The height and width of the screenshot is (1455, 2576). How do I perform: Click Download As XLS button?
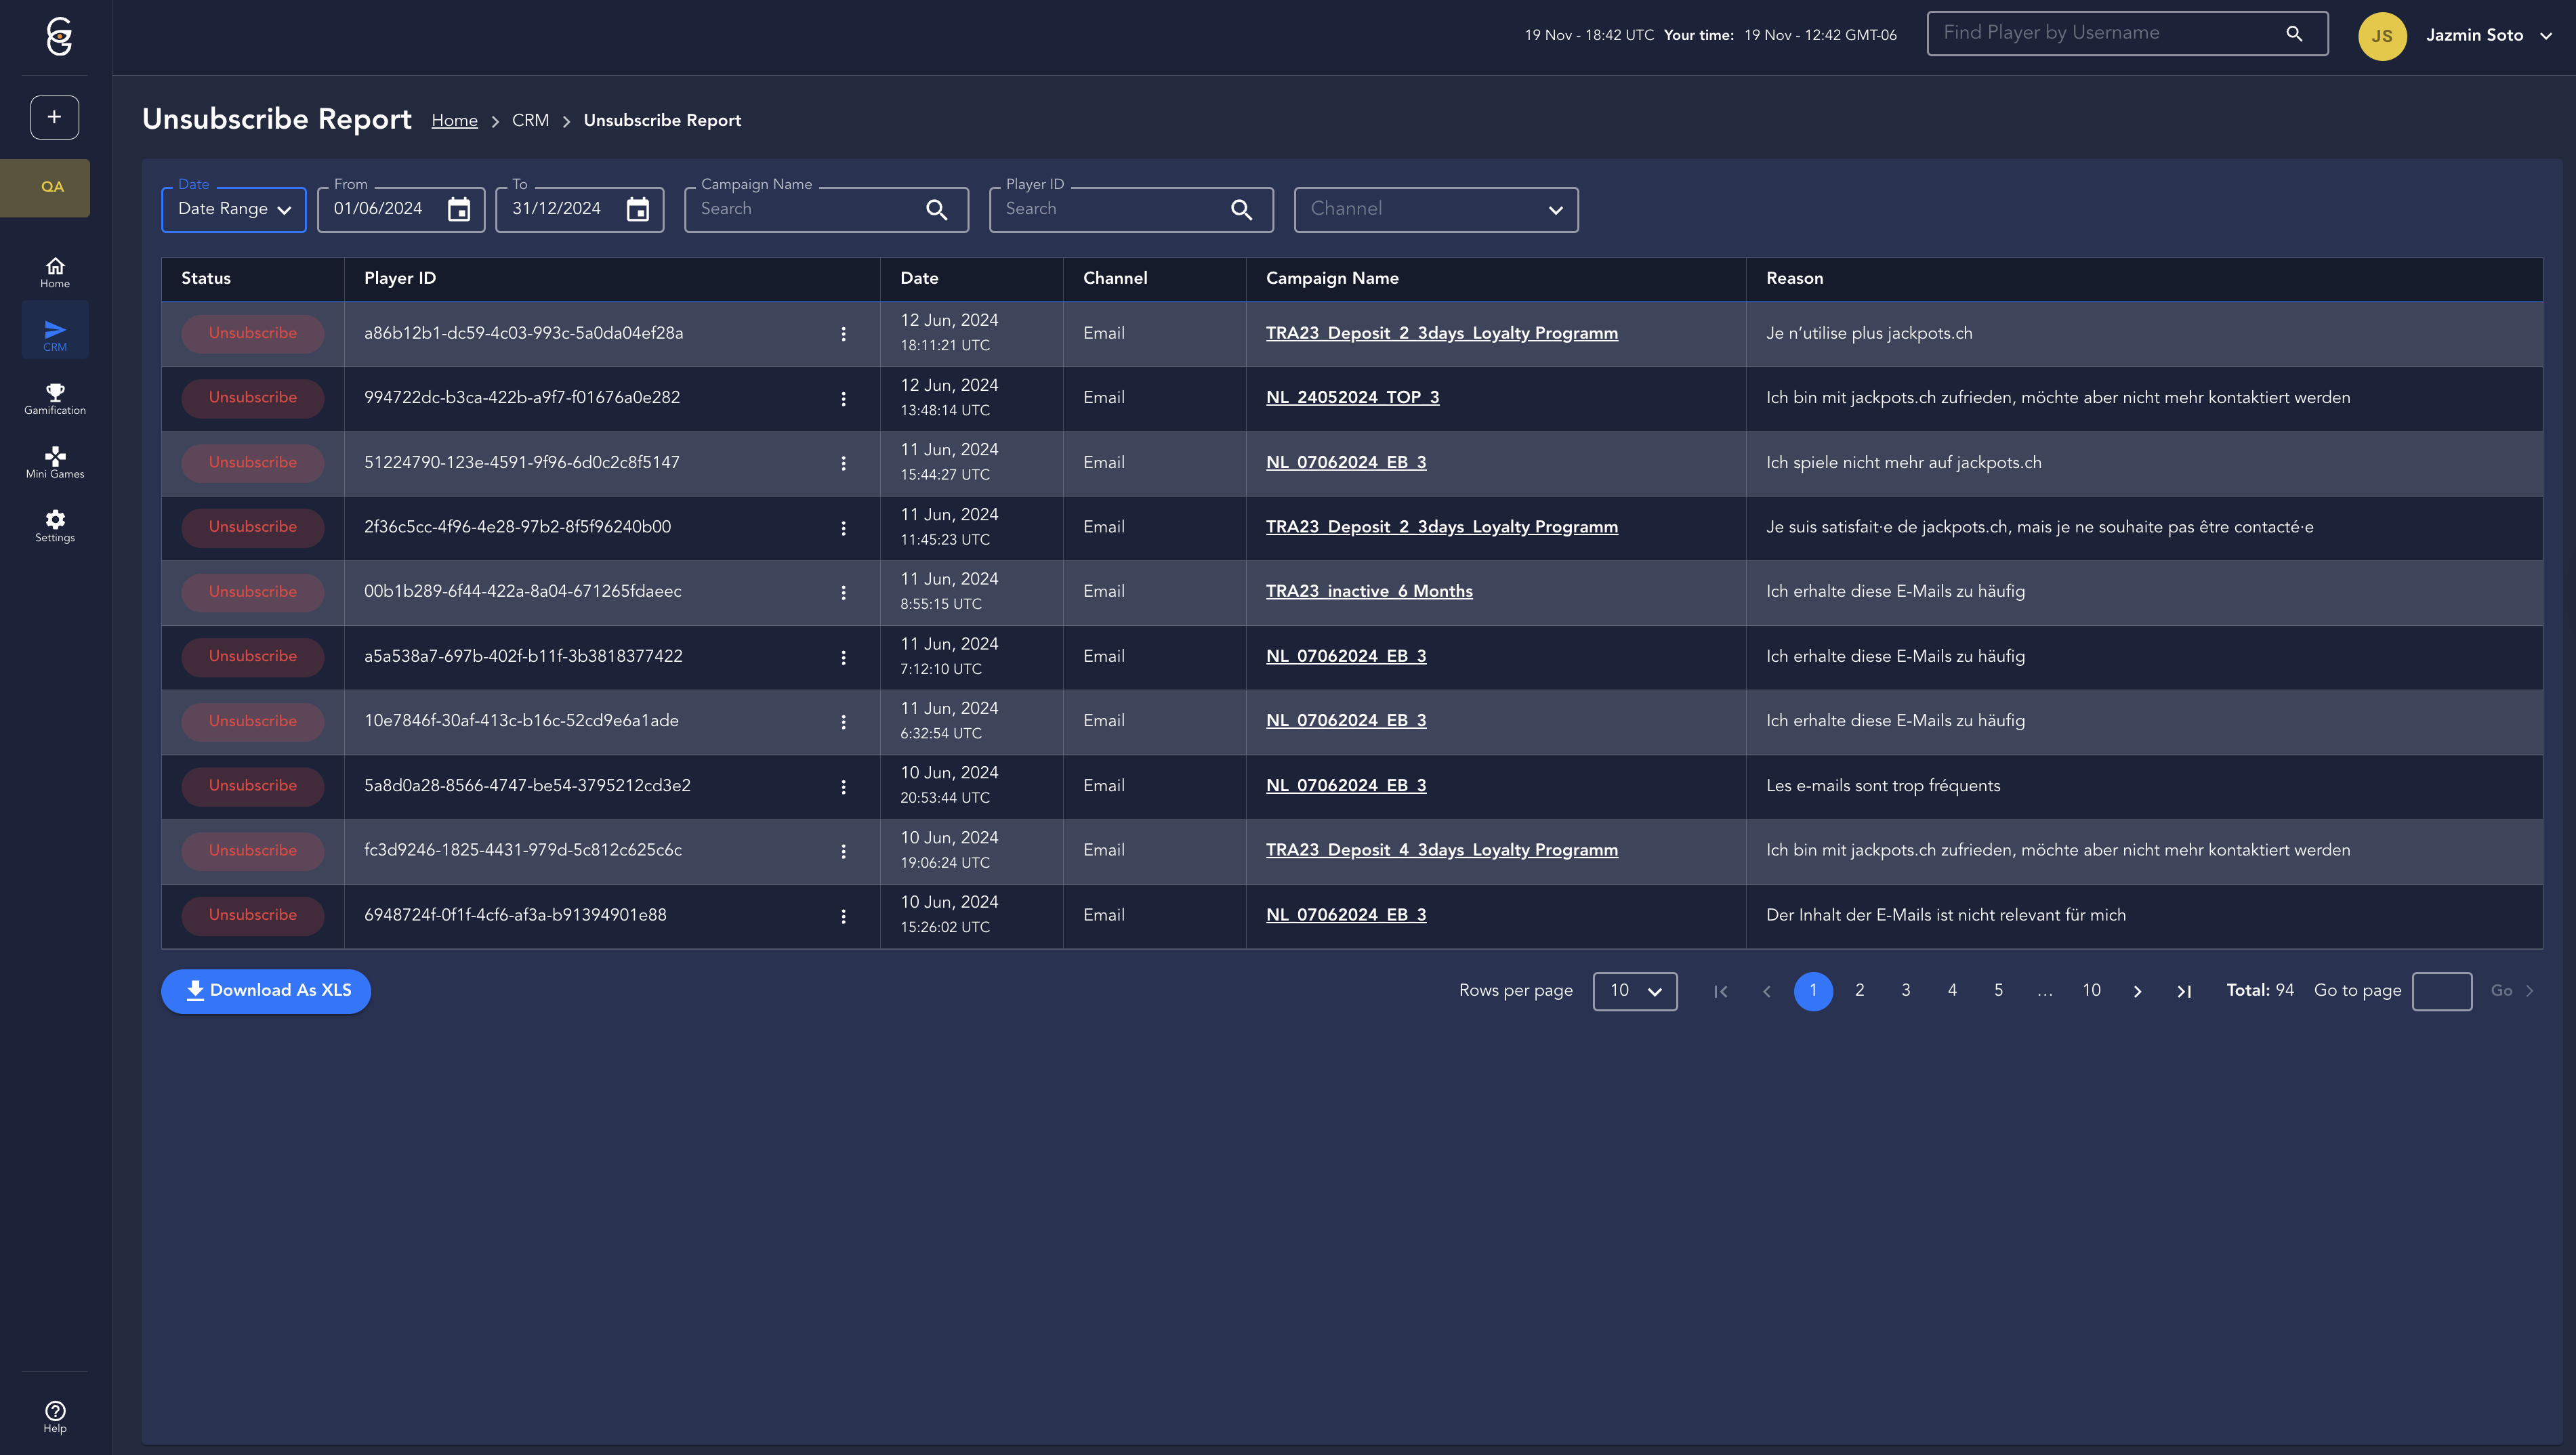[266, 991]
